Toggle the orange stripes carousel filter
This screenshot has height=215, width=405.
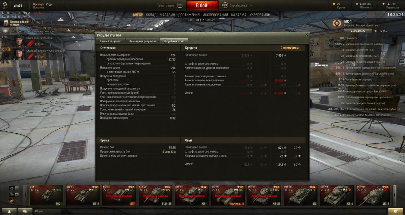[x=11, y=201]
